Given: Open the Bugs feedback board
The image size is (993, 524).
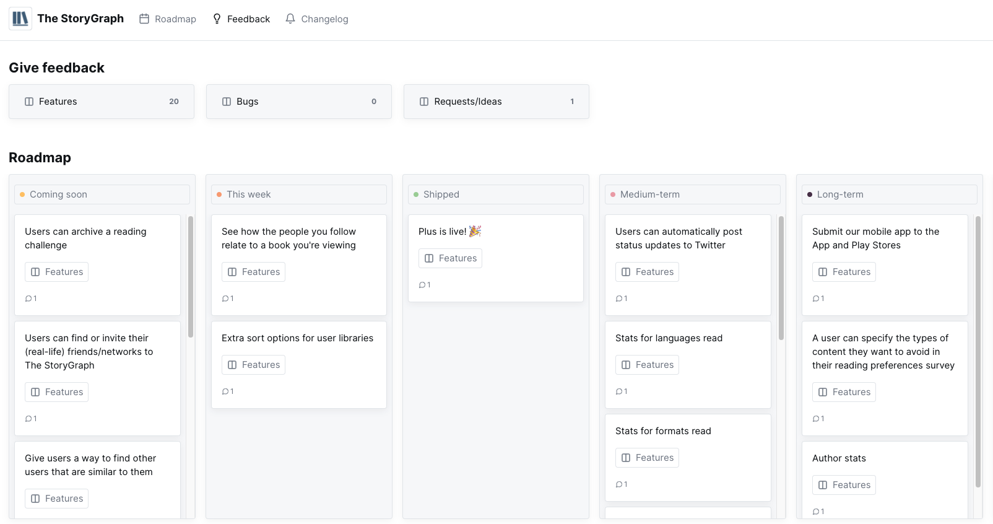Looking at the screenshot, I should pyautogui.click(x=299, y=102).
